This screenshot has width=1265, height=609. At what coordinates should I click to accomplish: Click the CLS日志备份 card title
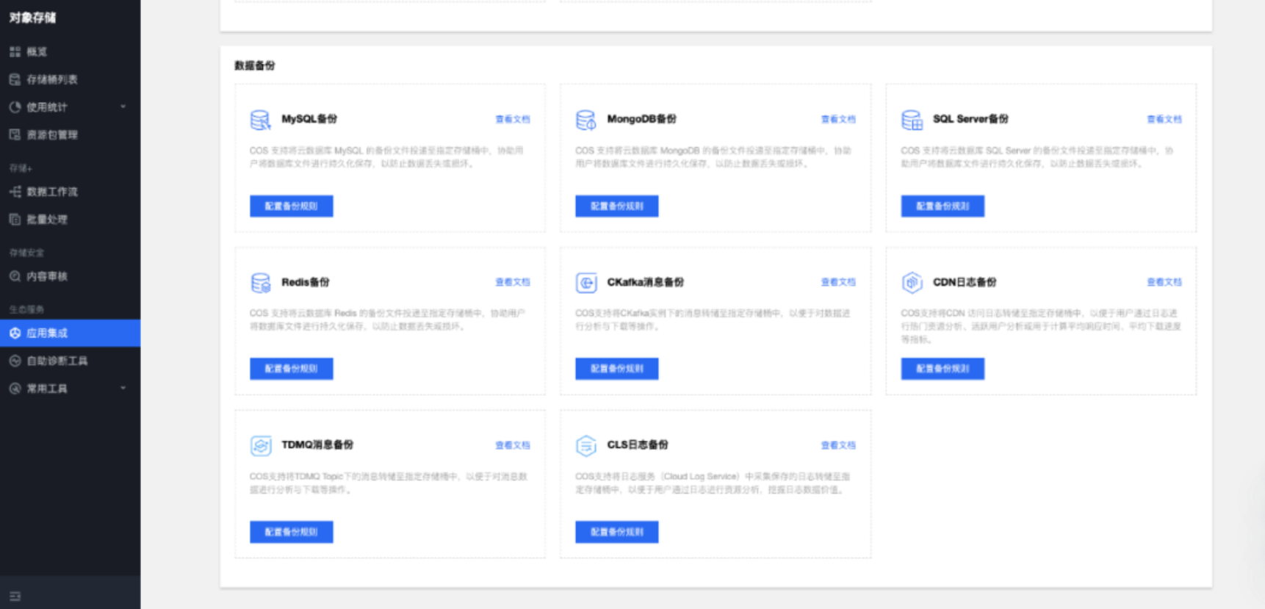tap(638, 445)
